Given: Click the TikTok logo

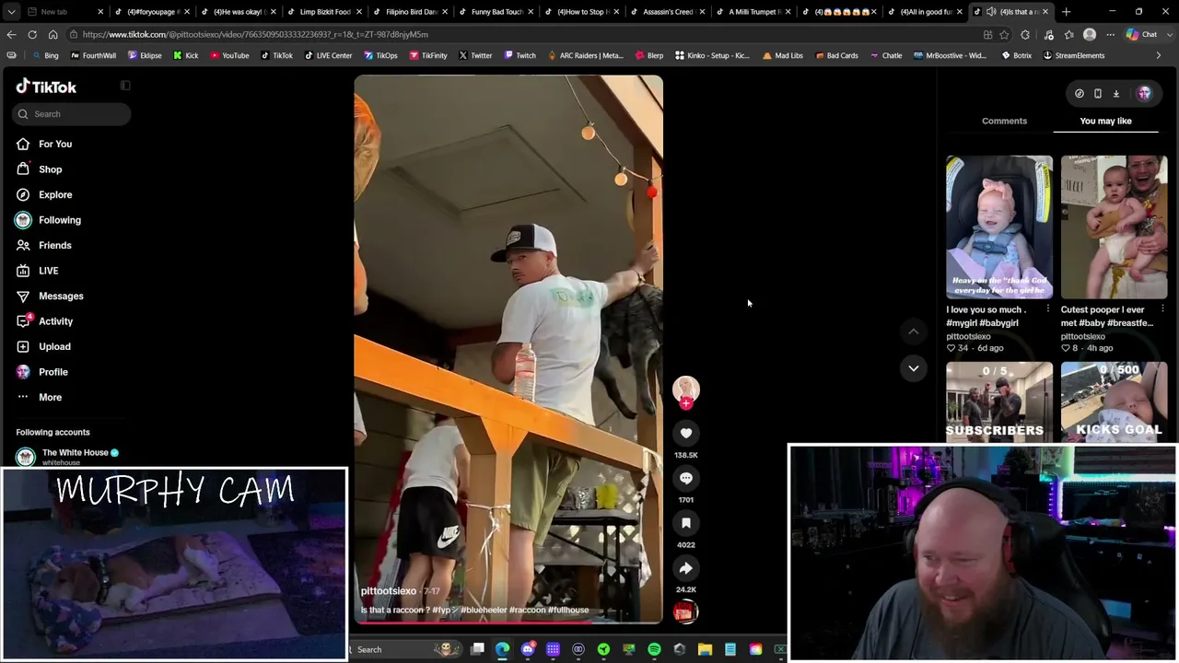Looking at the screenshot, I should [46, 87].
